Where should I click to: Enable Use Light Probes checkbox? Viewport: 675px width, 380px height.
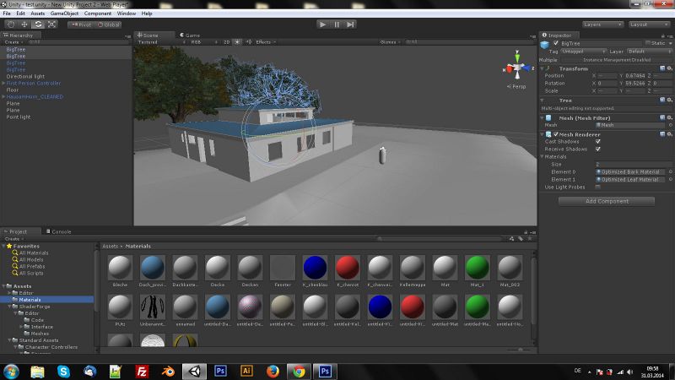tap(598, 187)
